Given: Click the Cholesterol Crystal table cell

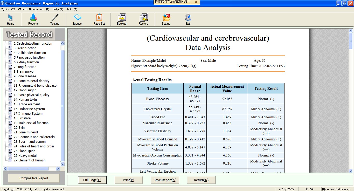Looking at the screenshot, I should coord(157,109).
